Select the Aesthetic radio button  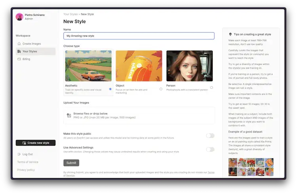[x=110, y=89]
